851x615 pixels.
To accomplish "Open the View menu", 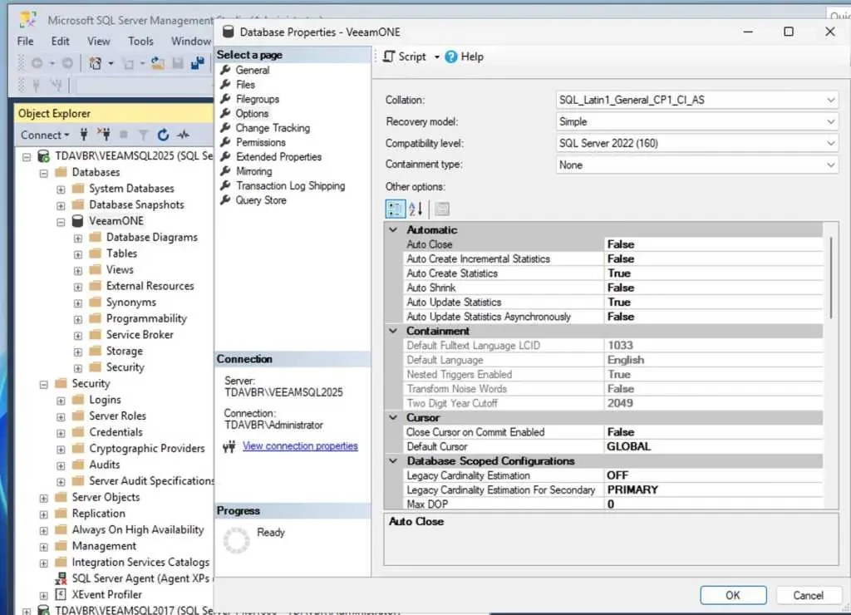I will [x=98, y=42].
